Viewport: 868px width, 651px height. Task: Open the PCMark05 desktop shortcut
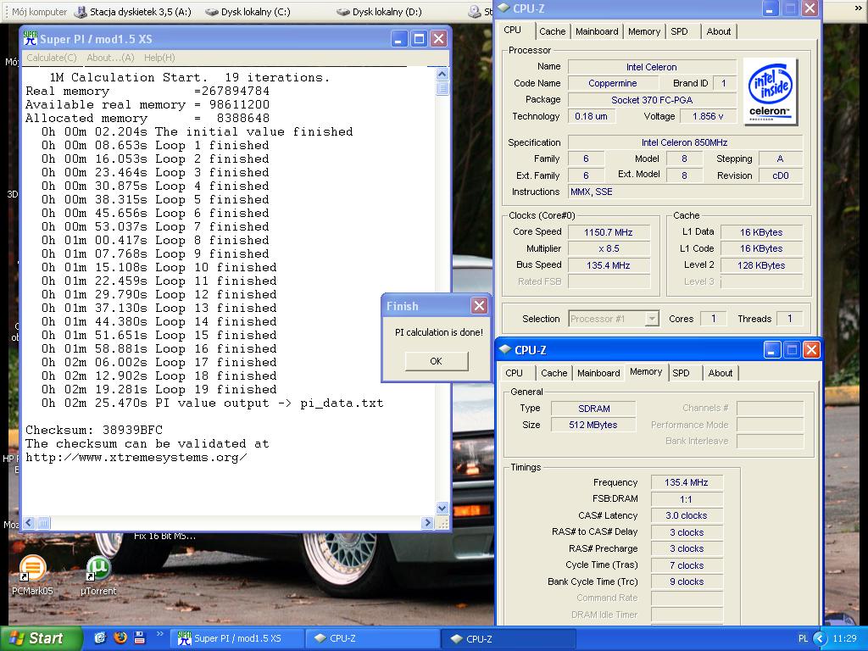point(33,575)
